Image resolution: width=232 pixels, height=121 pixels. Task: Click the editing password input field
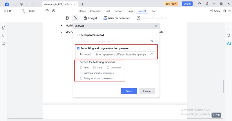coord(124,54)
